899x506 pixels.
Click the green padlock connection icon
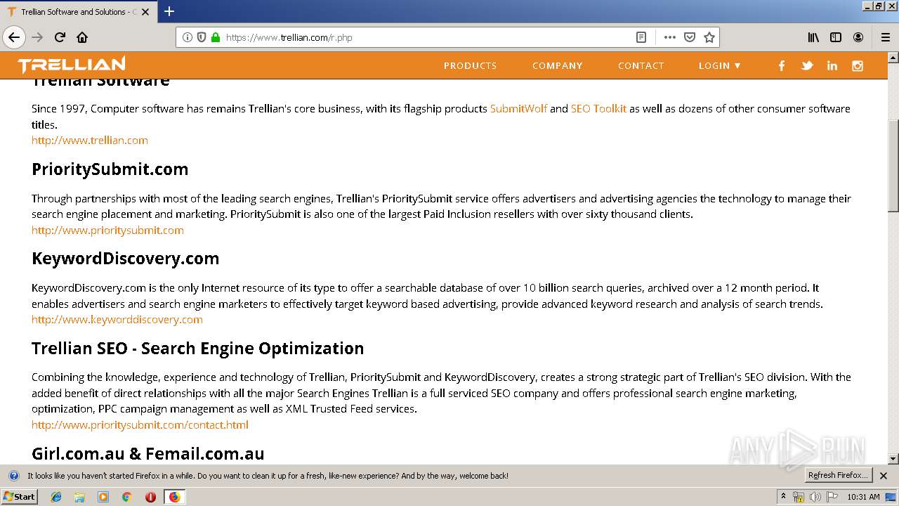pyautogui.click(x=216, y=37)
